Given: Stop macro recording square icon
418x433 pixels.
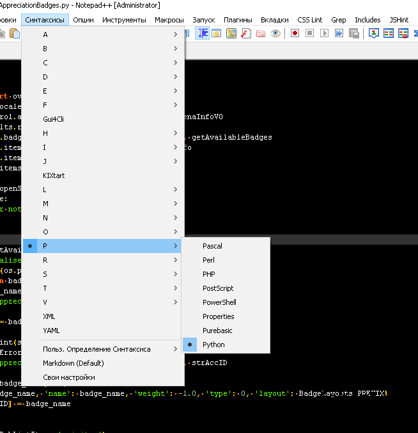Looking at the screenshot, I should (310, 33).
